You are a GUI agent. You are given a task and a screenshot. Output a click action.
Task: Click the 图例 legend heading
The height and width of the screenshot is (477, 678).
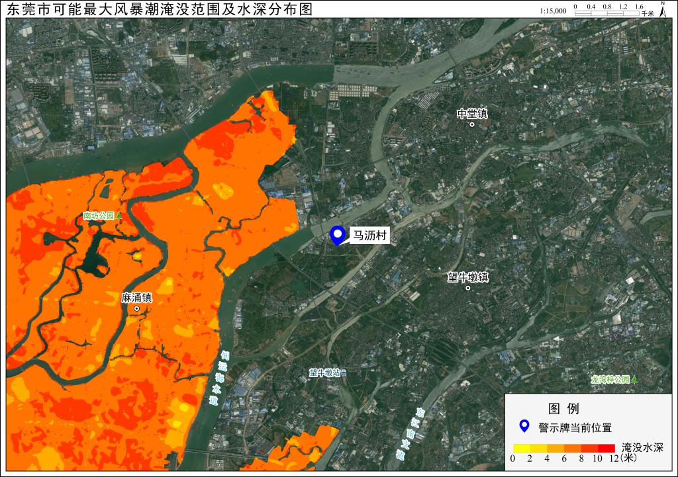tap(563, 408)
